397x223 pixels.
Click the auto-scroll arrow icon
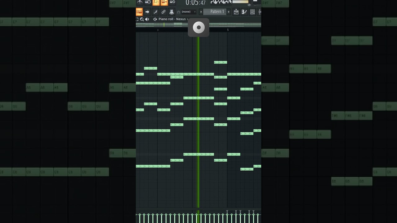pyautogui.click(x=147, y=12)
